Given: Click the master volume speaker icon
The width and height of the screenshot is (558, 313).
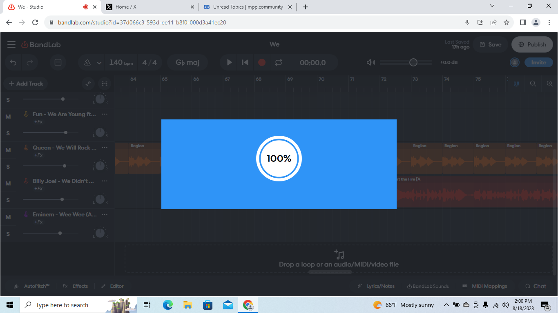Looking at the screenshot, I should pyautogui.click(x=371, y=62).
